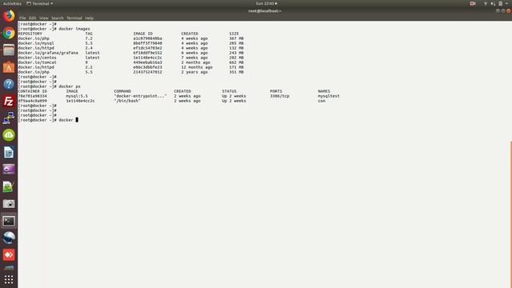Show Applications grid at dock bottom
The height and width of the screenshot is (288, 512).
[x=9, y=279]
